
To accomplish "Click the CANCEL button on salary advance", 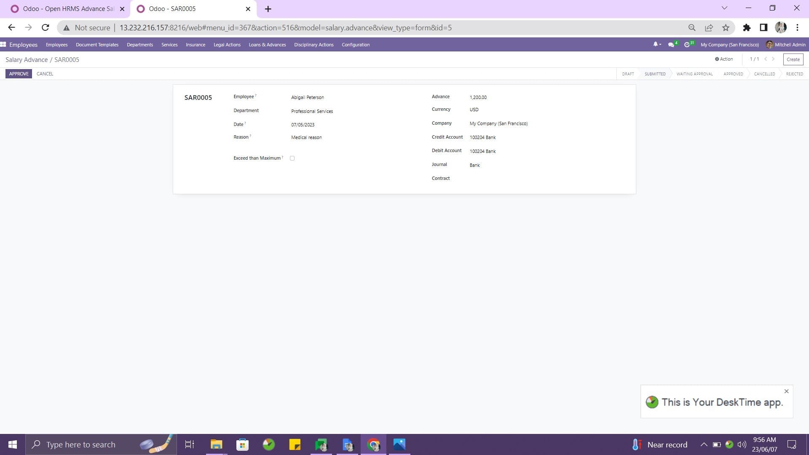I will point(44,73).
